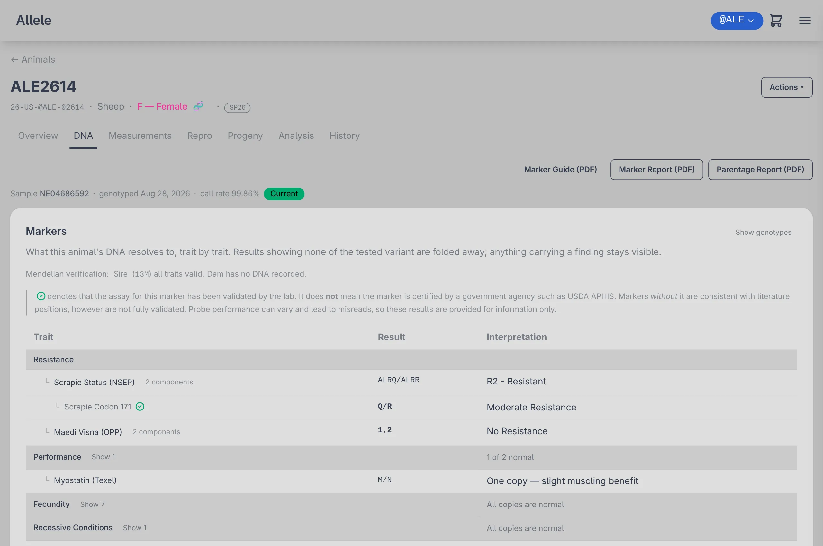Click the Allele logo
Screen dimensions: 823x546
34,20
